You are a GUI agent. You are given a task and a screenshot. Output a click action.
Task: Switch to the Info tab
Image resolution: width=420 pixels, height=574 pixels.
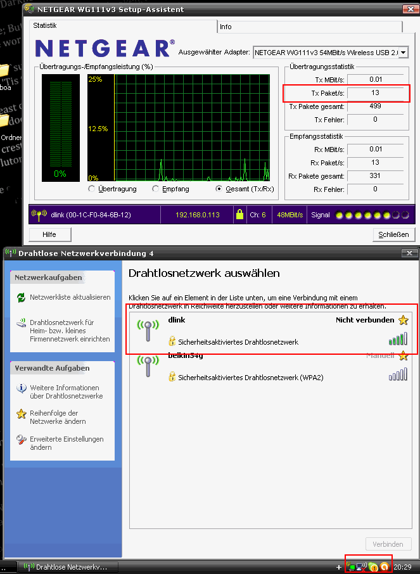(310, 27)
